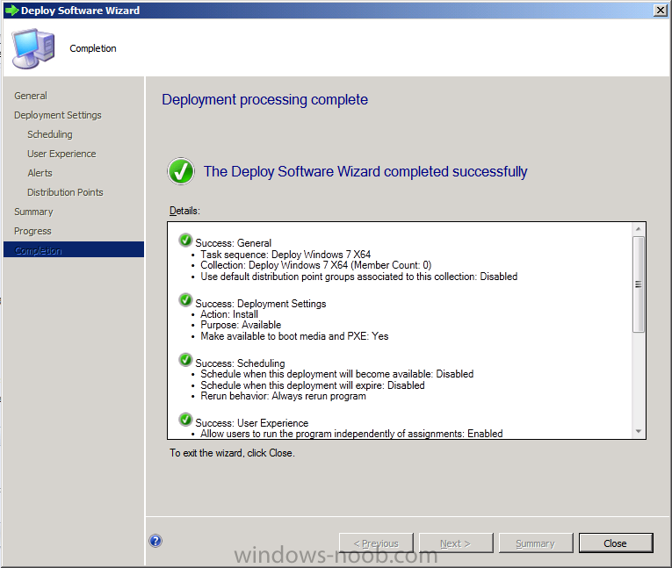The image size is (672, 568).
Task: Click the 'Task sequence: Deploy Windows 7 X64' line
Action: [285, 255]
